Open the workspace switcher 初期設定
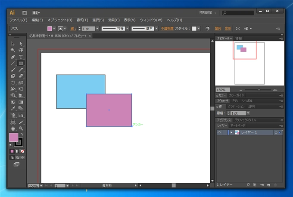Screen dimensions: 293x197 (x=207, y=13)
